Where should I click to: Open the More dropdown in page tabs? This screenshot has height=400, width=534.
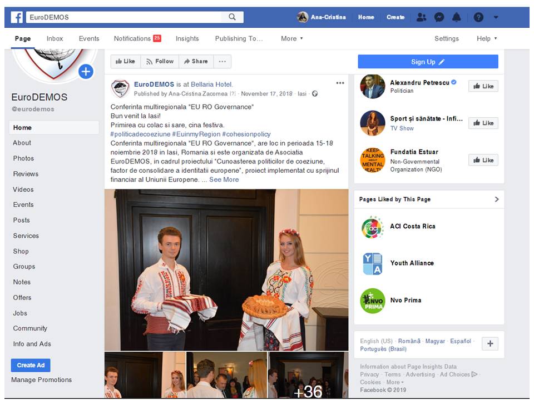pyautogui.click(x=292, y=39)
